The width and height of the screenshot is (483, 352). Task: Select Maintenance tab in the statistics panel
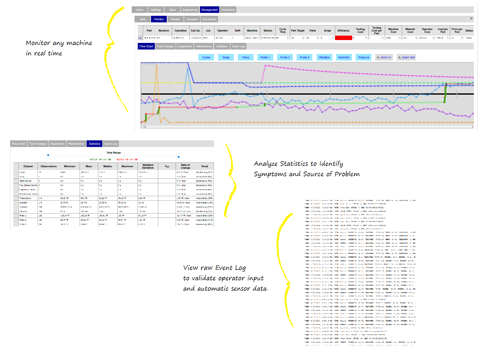[76, 144]
